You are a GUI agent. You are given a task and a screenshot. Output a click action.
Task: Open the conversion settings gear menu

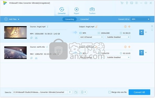pos(83,92)
